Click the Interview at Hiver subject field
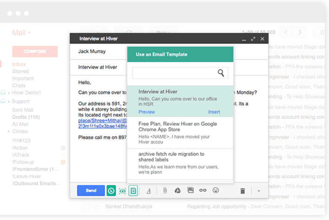Screen dimensions: 329x220 98,67
